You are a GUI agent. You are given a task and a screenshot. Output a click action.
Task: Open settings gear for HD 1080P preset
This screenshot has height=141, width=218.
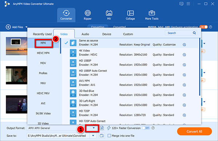(x=184, y=65)
